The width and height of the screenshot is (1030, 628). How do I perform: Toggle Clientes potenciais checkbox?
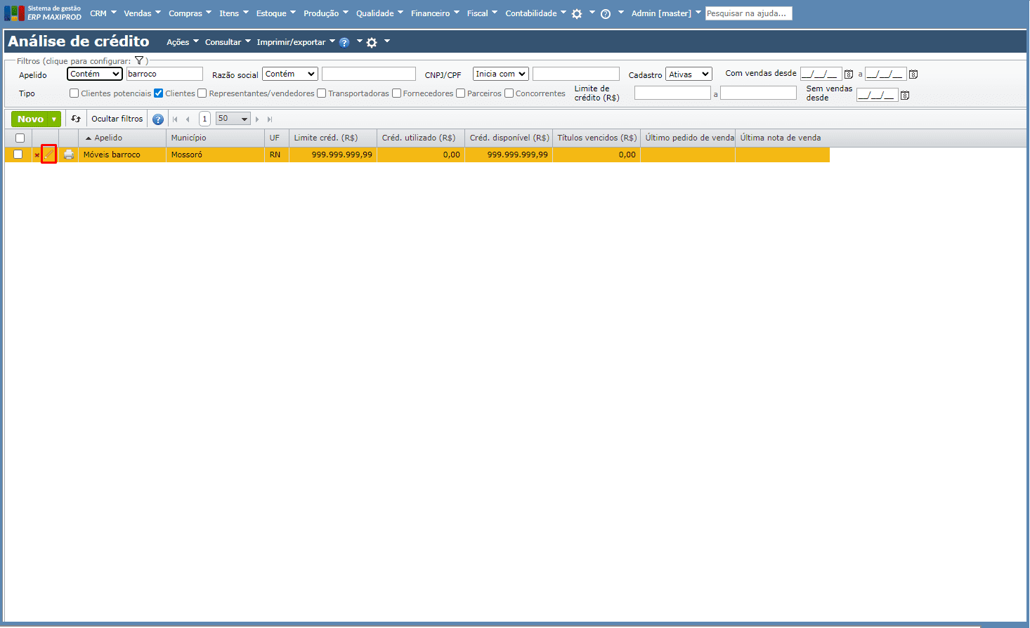coord(74,93)
